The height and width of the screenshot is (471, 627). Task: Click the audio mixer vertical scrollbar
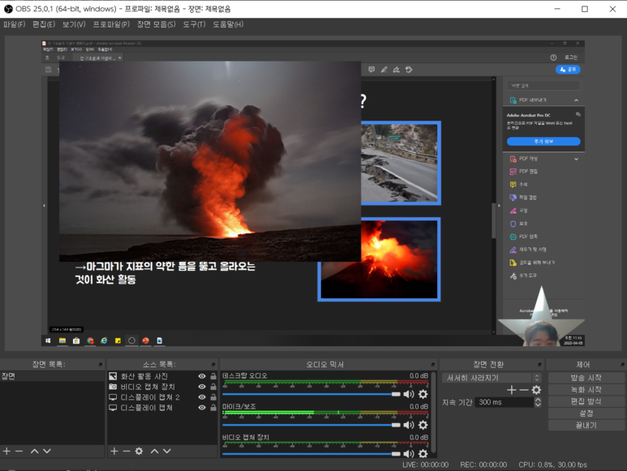point(433,413)
